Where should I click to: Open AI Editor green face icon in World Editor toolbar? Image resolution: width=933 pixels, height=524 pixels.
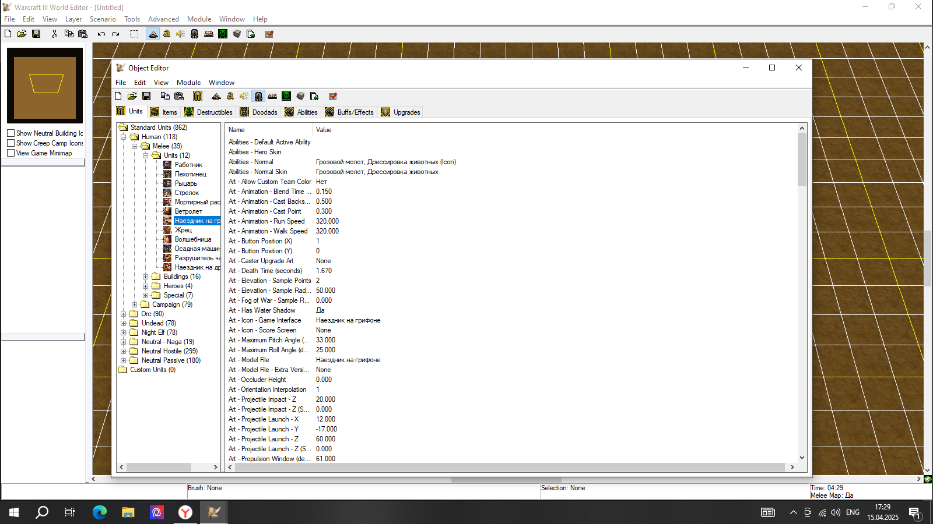pos(223,34)
